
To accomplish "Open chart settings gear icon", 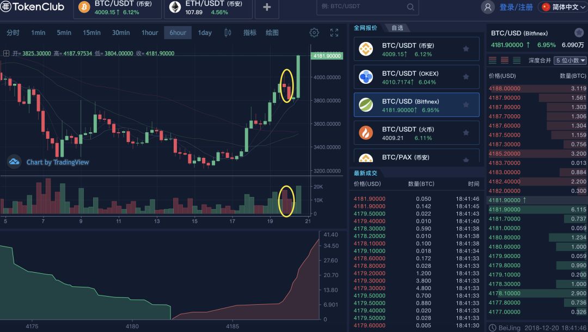I will pos(314,33).
